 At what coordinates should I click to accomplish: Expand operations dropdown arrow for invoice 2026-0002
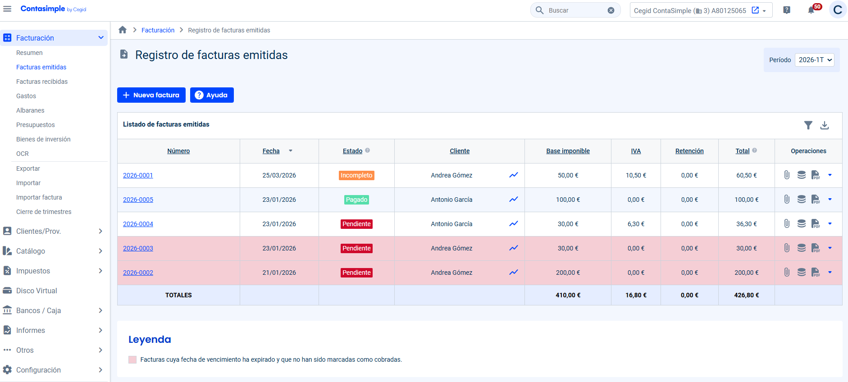[x=830, y=273]
